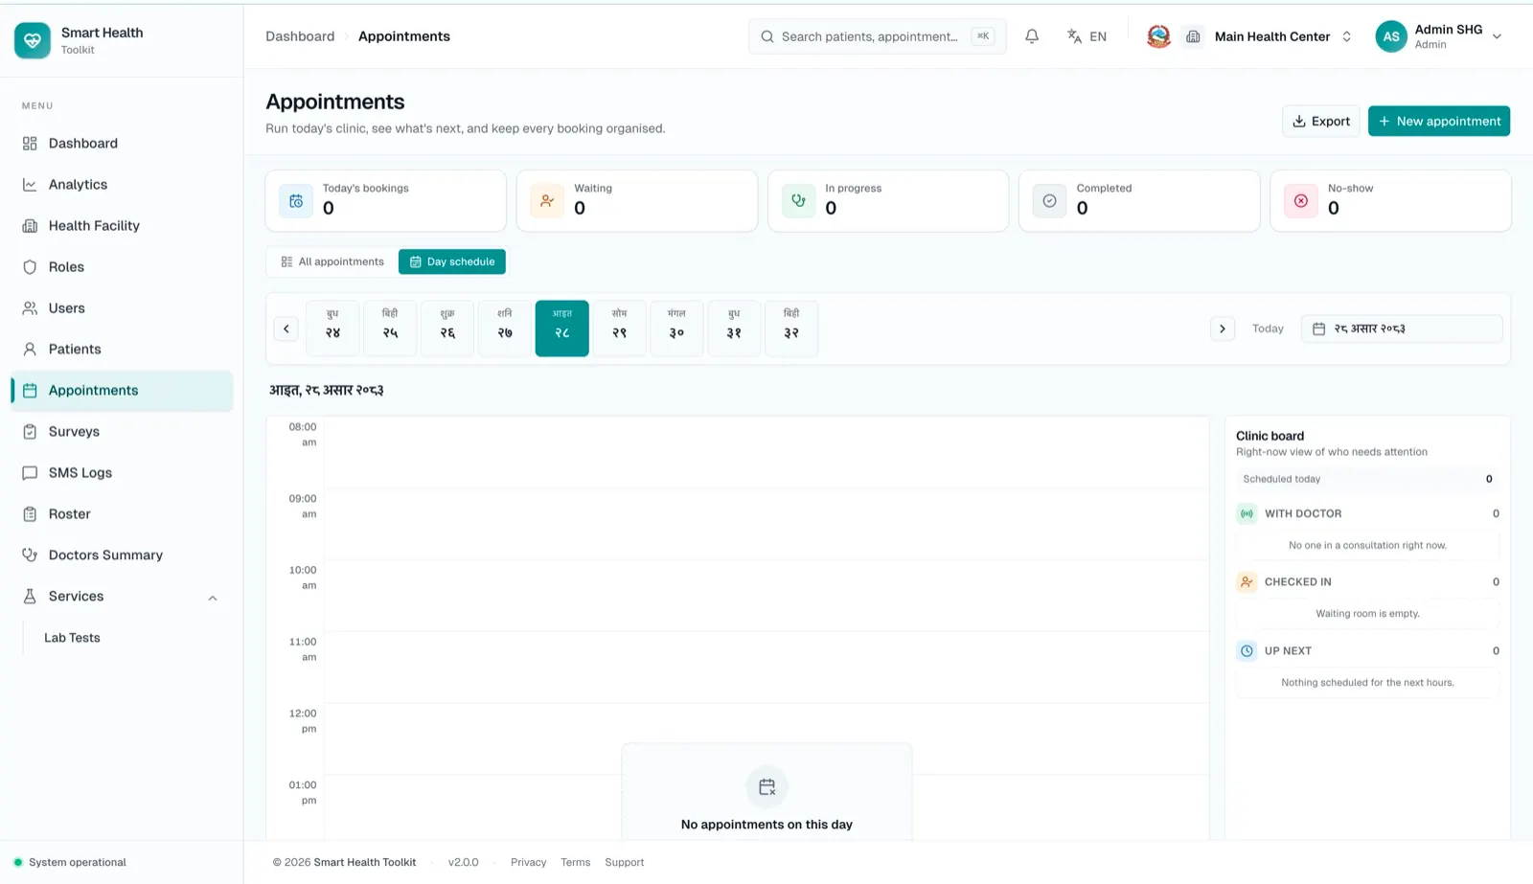
Task: Click the Completed checkmark icon
Action: coord(1049,201)
